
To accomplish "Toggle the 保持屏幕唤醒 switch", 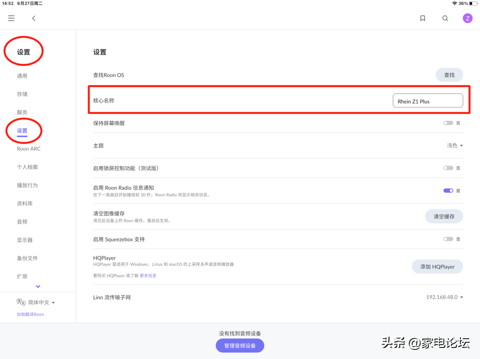I will pyautogui.click(x=448, y=123).
